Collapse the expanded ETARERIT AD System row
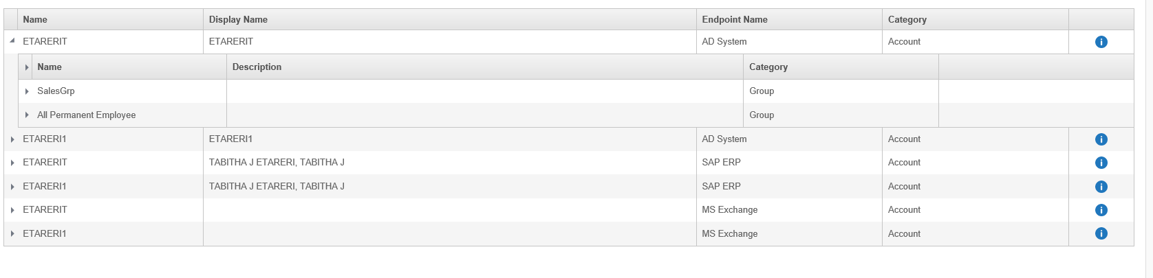This screenshot has height=278, width=1153. point(12,41)
